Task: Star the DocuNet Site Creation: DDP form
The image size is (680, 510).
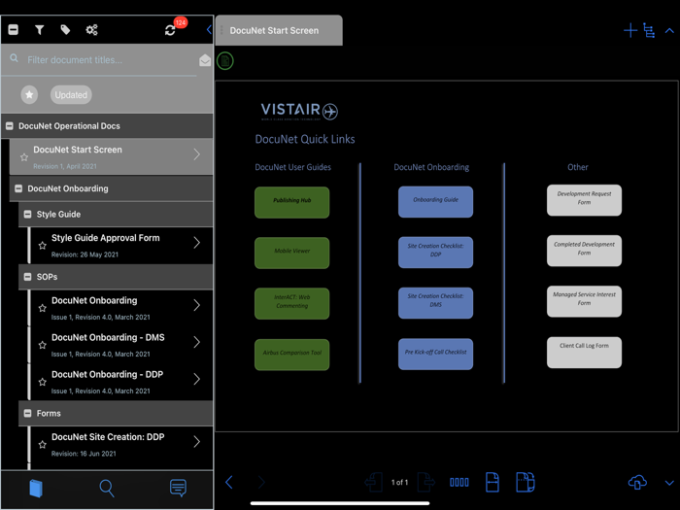Action: click(42, 445)
